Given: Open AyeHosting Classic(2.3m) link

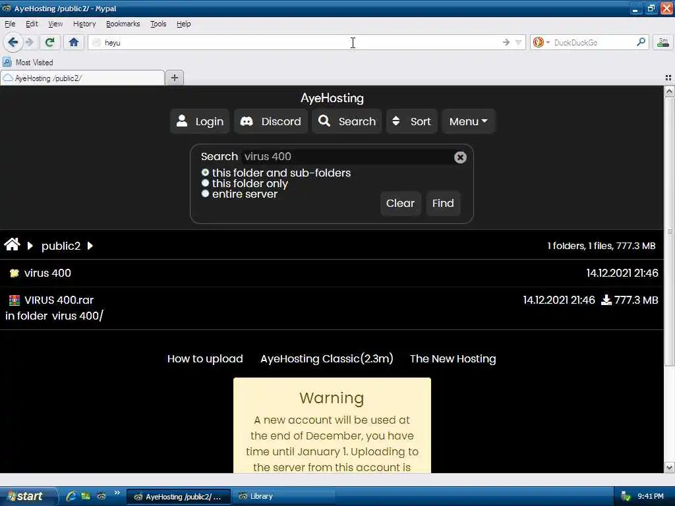Looking at the screenshot, I should [327, 359].
